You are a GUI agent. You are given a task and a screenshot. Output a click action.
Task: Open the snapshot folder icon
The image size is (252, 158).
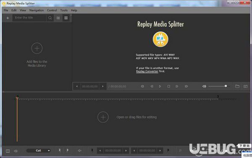237,86
